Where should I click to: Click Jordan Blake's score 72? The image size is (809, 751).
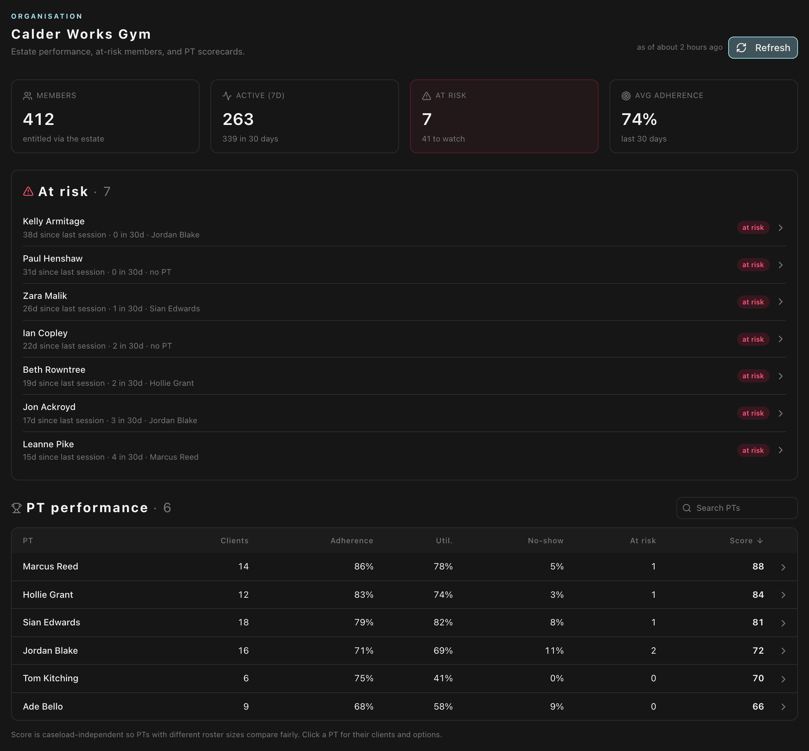tap(758, 650)
